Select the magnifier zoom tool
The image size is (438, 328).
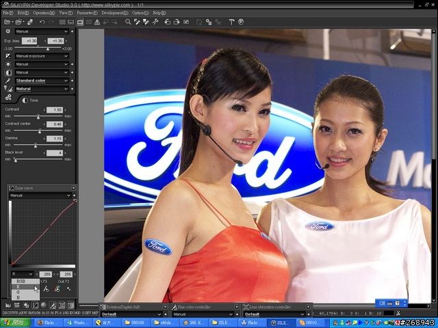pyautogui.click(x=128, y=22)
